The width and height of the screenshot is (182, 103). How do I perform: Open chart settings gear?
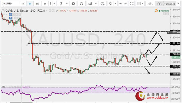point(73,4)
